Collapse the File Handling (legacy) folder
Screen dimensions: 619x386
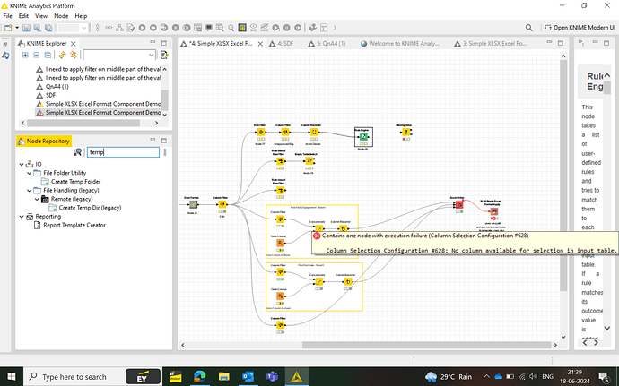point(30,191)
